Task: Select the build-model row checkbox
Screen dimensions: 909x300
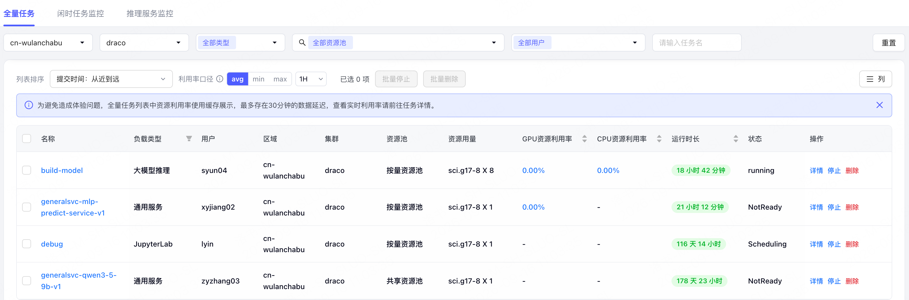Action: coord(27,170)
